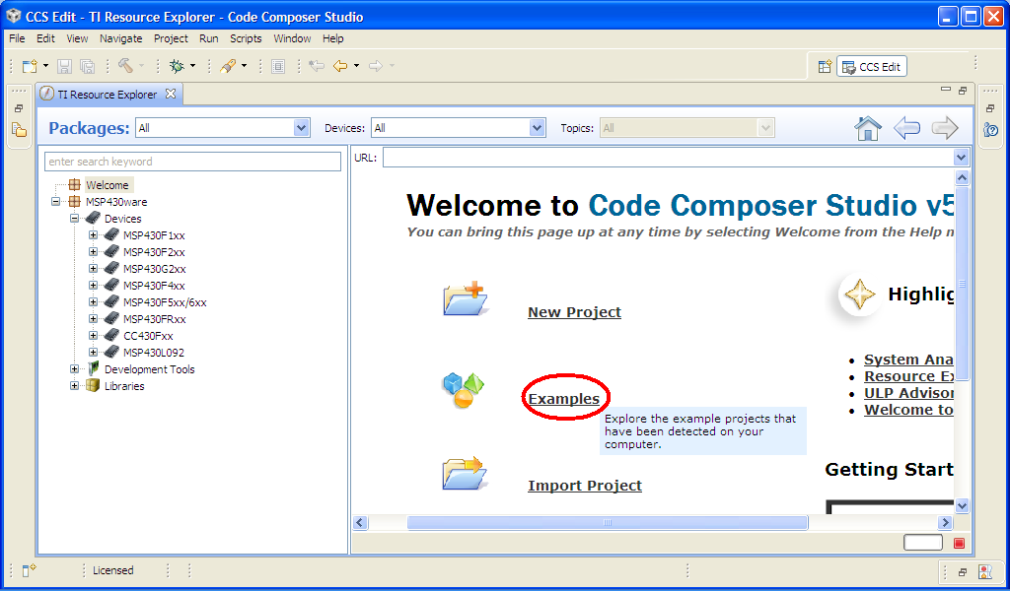Go back with the yellow toolbar arrow
The width and height of the screenshot is (1010, 591).
[340, 66]
